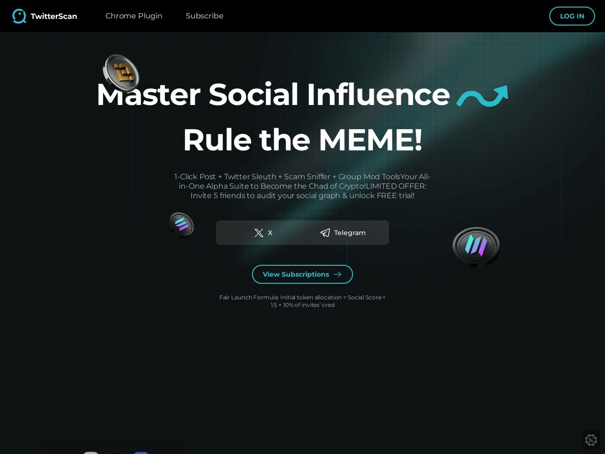The height and width of the screenshot is (454, 605).
Task: Click the 1-Click Post description paragraph
Action: point(302,186)
